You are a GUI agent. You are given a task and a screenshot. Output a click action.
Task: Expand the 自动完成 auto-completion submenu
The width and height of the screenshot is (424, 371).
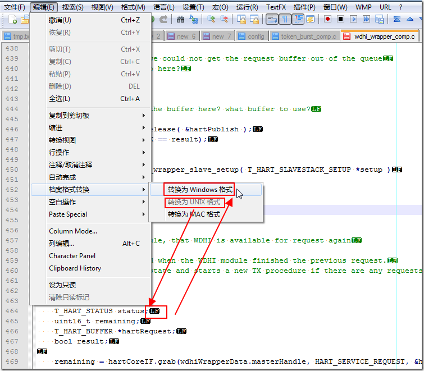tap(91, 177)
